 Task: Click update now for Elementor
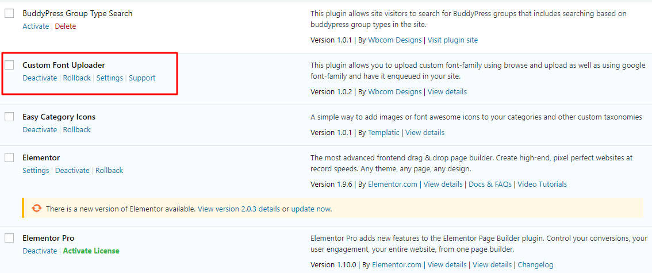[x=310, y=209]
